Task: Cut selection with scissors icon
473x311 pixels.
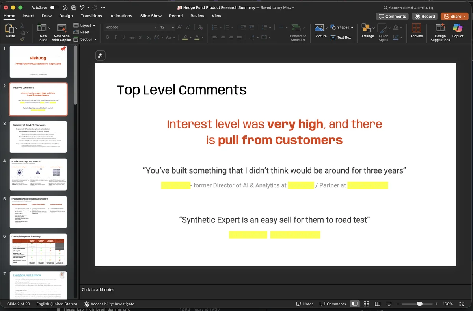Action: pos(22,25)
